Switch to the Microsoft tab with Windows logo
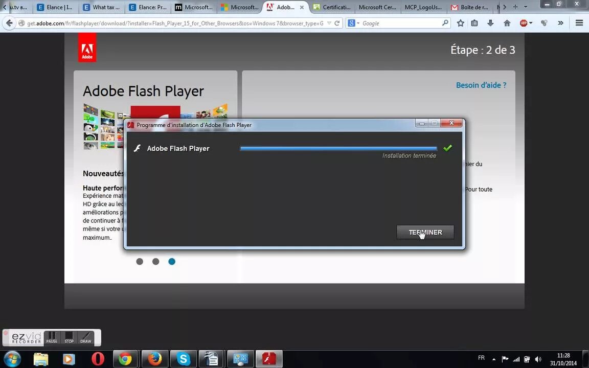The width and height of the screenshot is (589, 368). tap(240, 7)
